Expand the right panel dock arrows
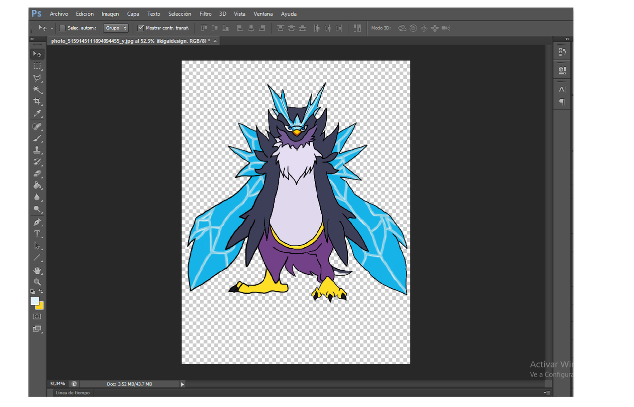 [567, 39]
